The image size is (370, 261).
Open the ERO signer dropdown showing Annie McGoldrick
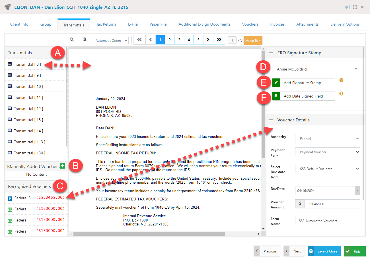pos(315,69)
